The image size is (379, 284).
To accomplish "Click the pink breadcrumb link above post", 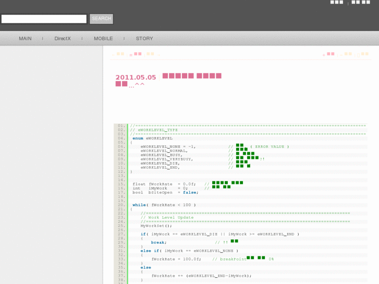I will coord(137,54).
